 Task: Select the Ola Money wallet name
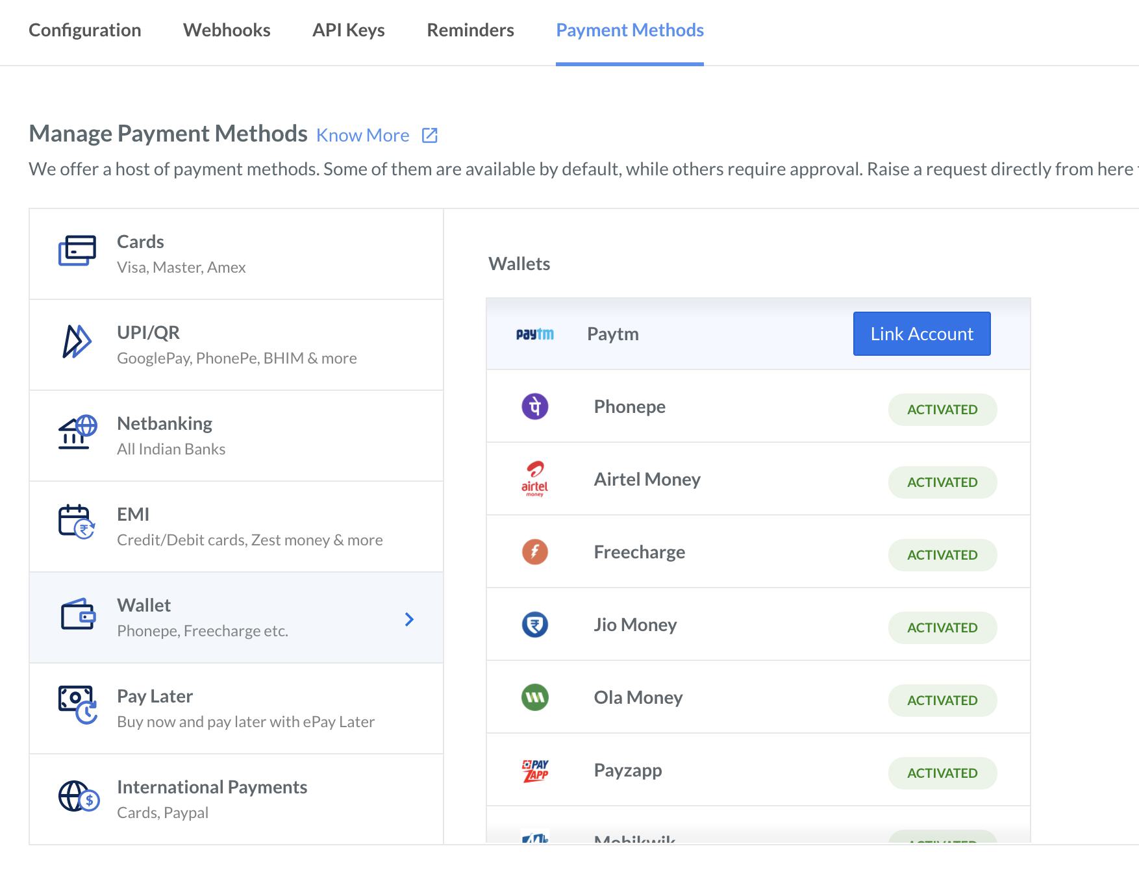pos(638,697)
